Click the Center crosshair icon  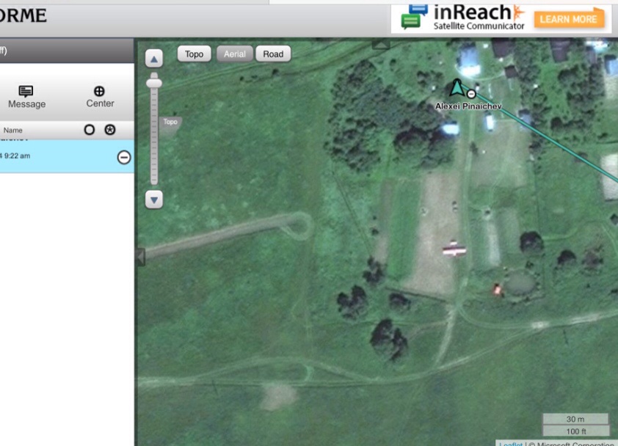(100, 92)
